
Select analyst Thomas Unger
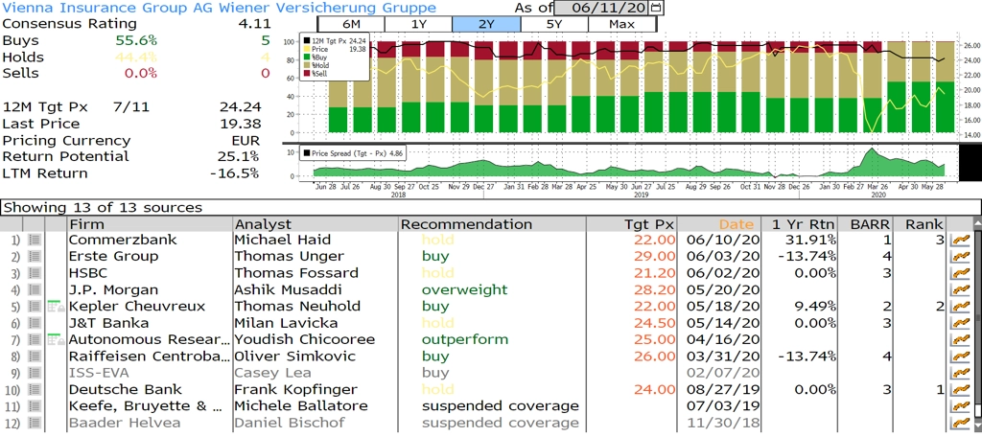pyautogui.click(x=289, y=257)
